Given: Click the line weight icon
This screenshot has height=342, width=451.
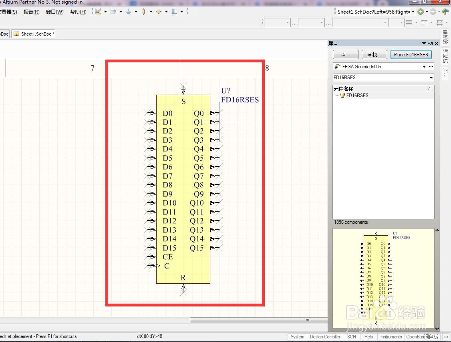Looking at the screenshot, I should tap(409, 22).
